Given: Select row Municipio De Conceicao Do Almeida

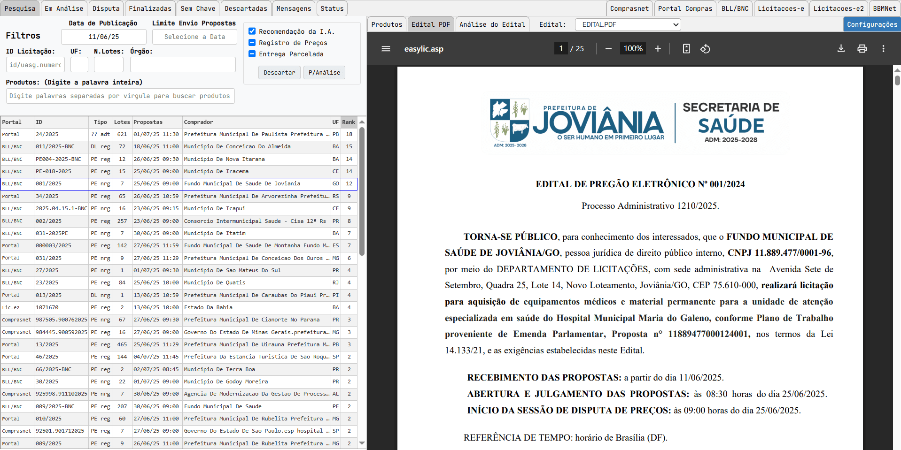Looking at the screenshot, I should tap(179, 146).
